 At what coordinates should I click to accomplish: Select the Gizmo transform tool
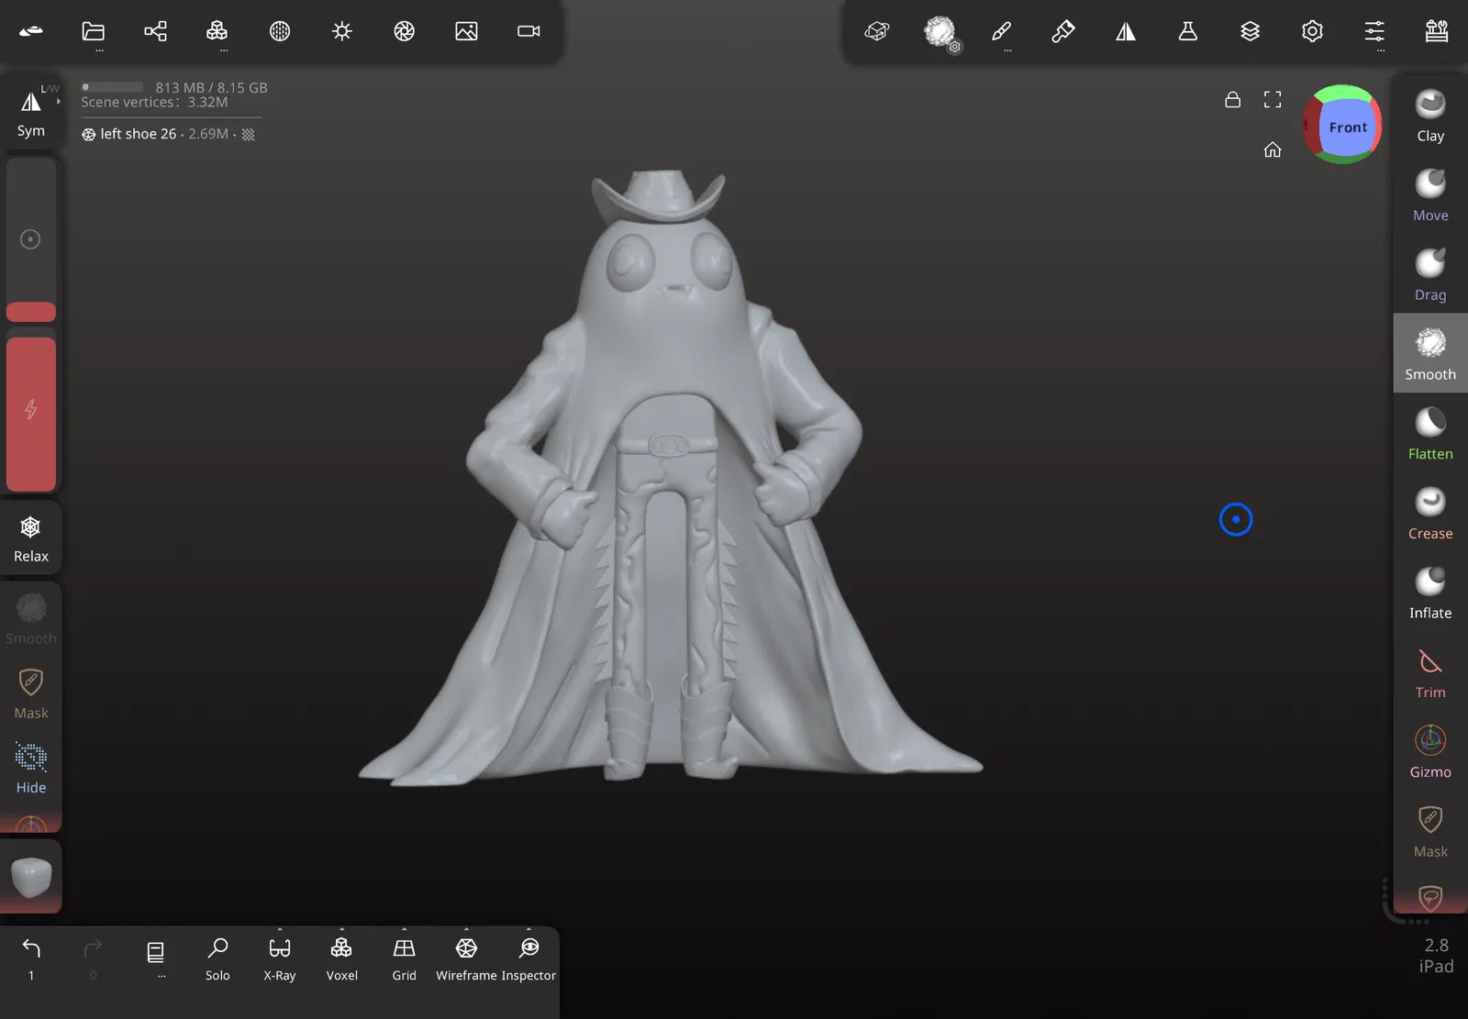(1430, 752)
